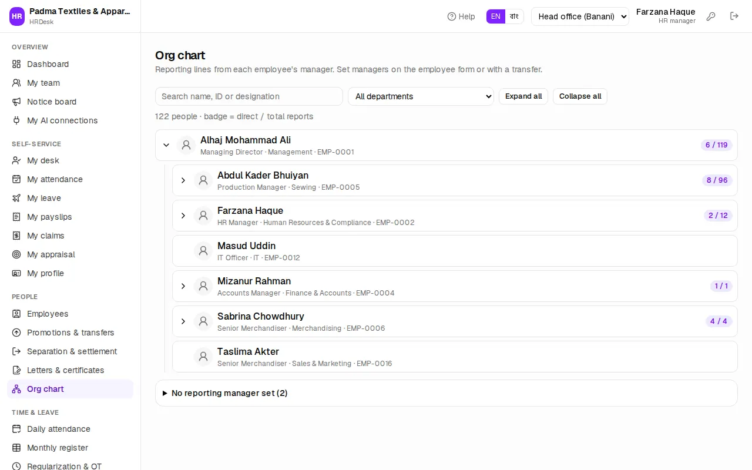The width and height of the screenshot is (752, 470).
Task: Click the Notice board megaphone icon
Action: (16, 102)
